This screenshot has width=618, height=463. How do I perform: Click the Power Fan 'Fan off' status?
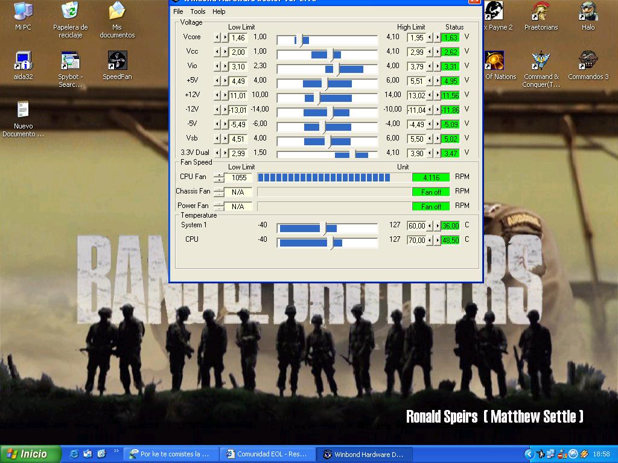pyautogui.click(x=431, y=207)
